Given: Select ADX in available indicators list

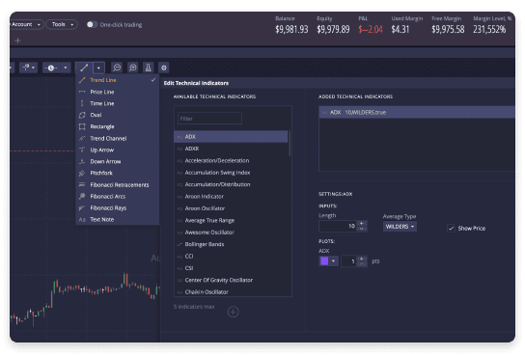Looking at the screenshot, I should (231, 136).
